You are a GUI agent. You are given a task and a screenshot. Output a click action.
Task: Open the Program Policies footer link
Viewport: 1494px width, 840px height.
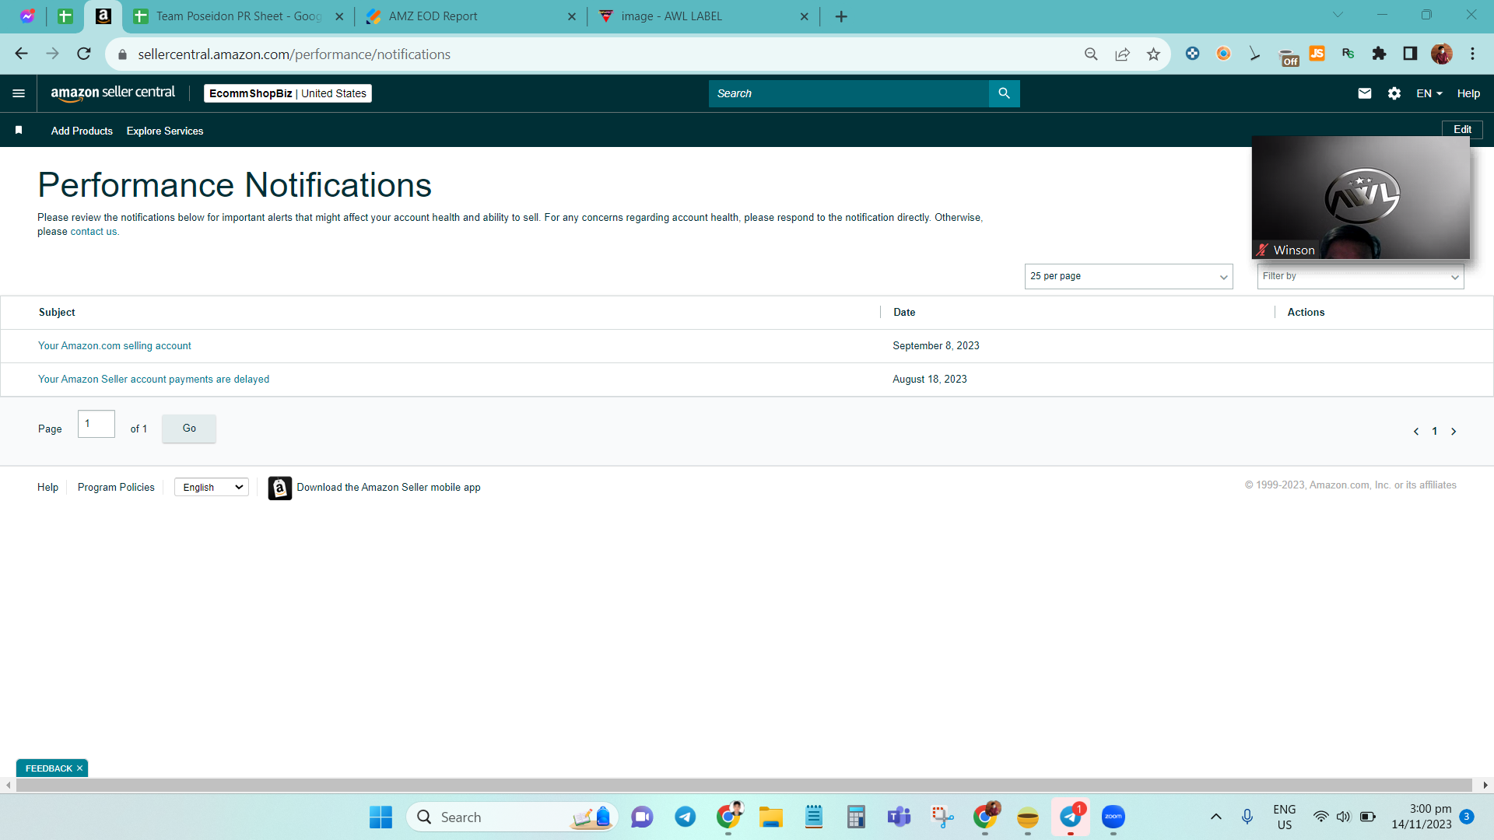(116, 488)
